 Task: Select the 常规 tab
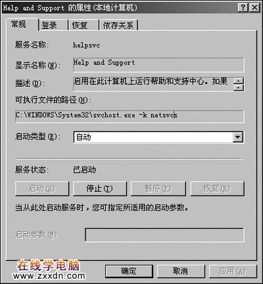coord(22,24)
